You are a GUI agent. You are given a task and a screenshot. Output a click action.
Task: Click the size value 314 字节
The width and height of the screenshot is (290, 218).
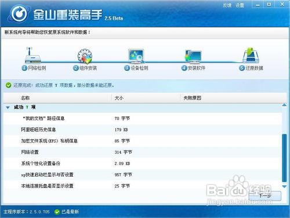pos(123,152)
